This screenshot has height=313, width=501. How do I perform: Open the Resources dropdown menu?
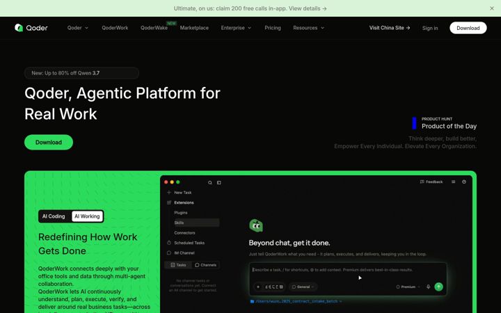(309, 28)
